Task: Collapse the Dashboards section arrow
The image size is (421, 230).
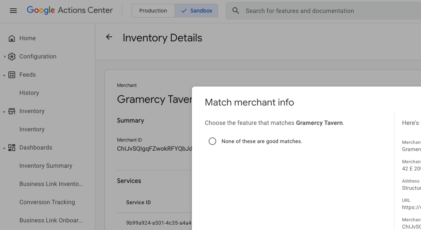Action: pos(4,148)
